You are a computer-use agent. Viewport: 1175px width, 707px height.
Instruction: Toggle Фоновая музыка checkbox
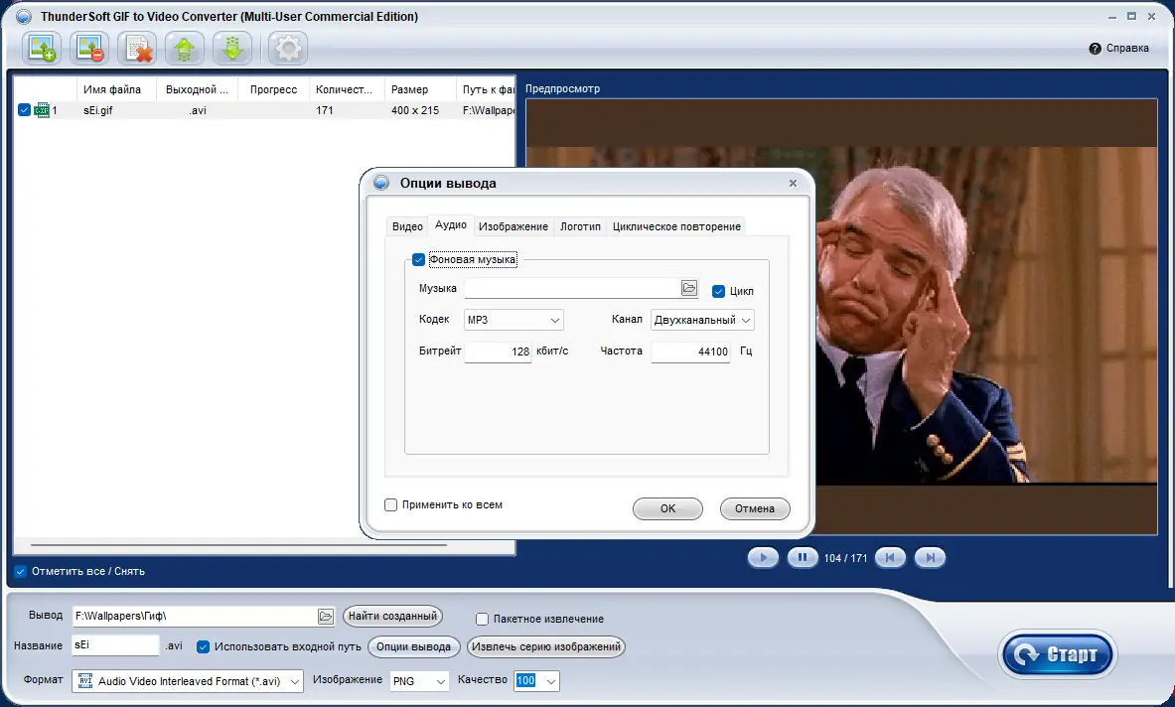click(x=419, y=260)
